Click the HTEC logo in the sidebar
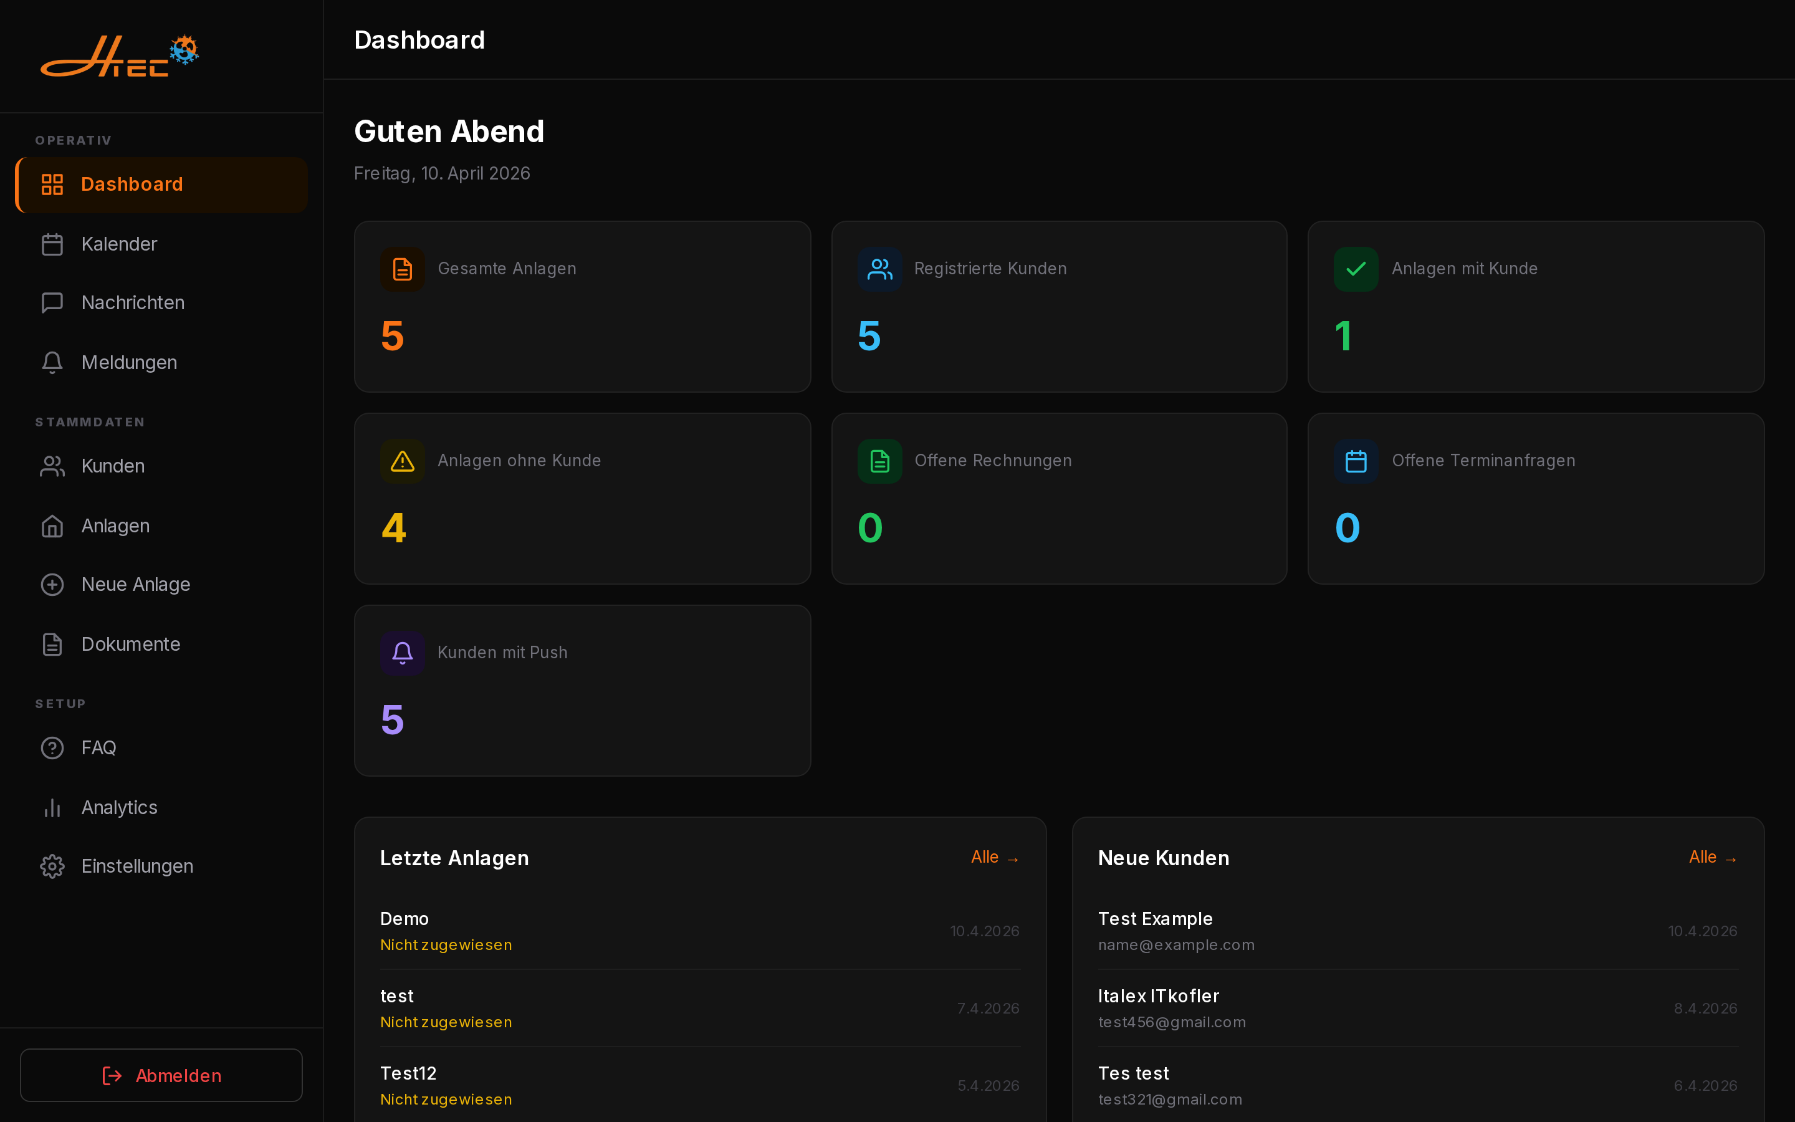The image size is (1795, 1122). [120, 55]
